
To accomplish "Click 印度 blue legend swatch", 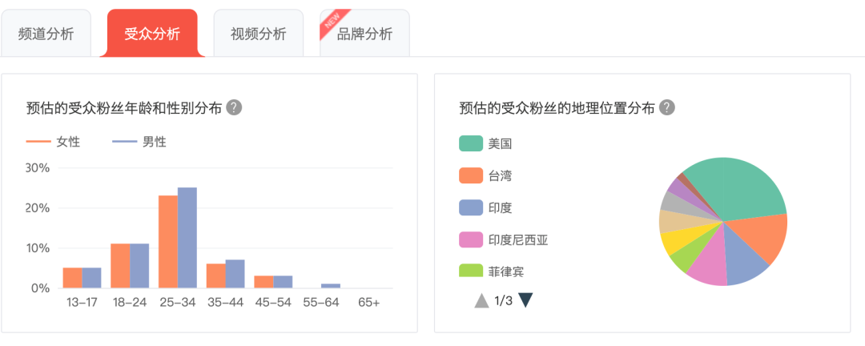I will point(471,208).
